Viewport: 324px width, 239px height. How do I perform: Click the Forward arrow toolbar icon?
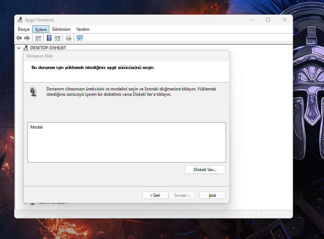(27, 38)
